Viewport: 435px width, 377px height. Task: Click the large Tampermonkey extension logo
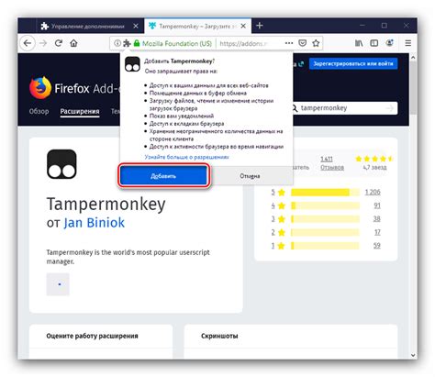tap(61, 164)
